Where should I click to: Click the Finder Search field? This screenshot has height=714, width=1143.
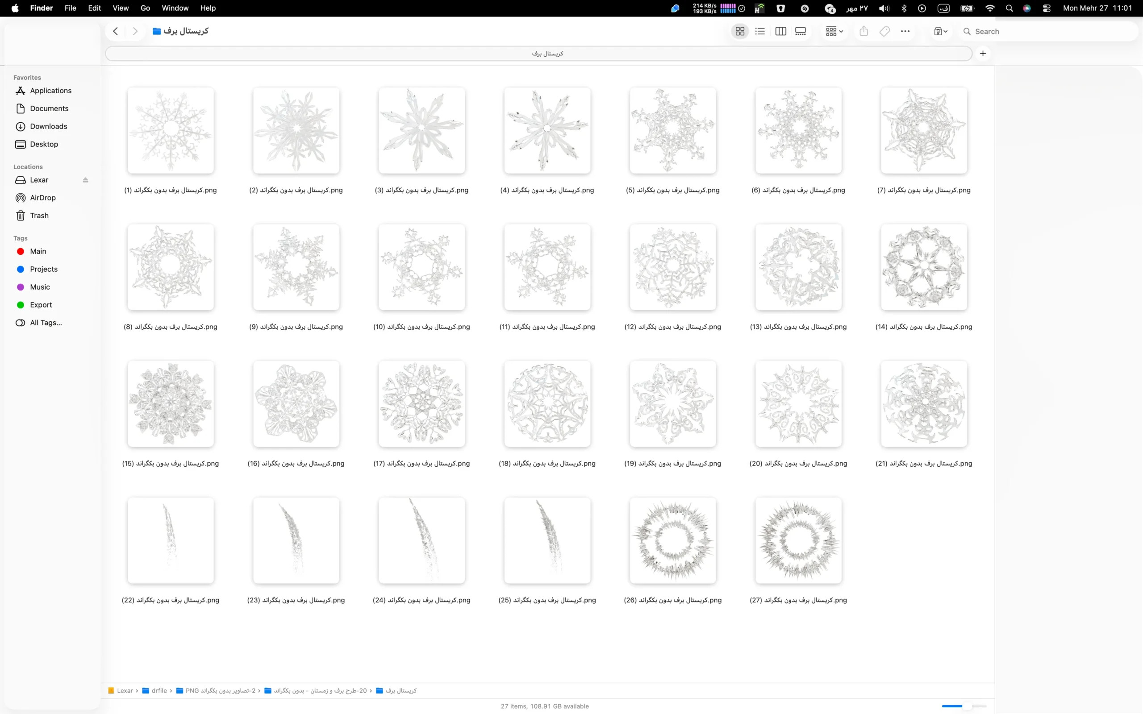click(x=1048, y=31)
